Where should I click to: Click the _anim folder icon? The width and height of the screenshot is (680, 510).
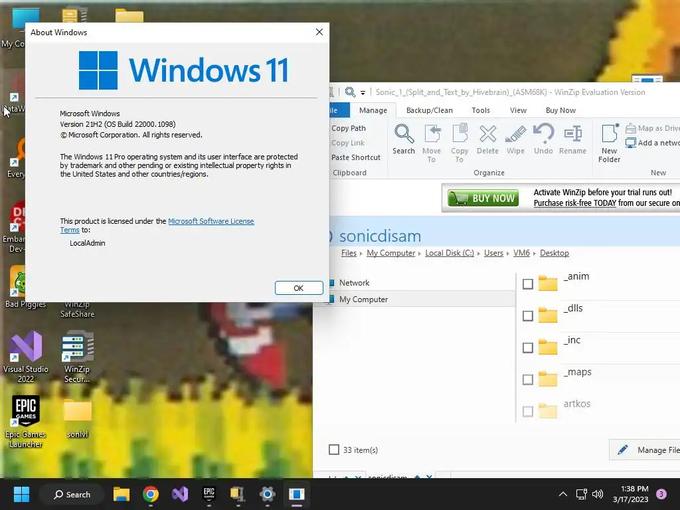point(548,283)
